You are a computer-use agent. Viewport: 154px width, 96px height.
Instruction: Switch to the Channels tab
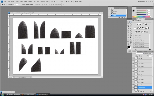140,52
